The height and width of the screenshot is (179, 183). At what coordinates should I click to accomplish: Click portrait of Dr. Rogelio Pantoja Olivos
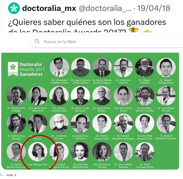(x=166, y=67)
